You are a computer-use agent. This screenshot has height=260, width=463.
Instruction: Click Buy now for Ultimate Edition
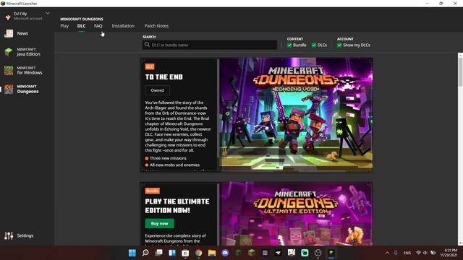(x=159, y=223)
